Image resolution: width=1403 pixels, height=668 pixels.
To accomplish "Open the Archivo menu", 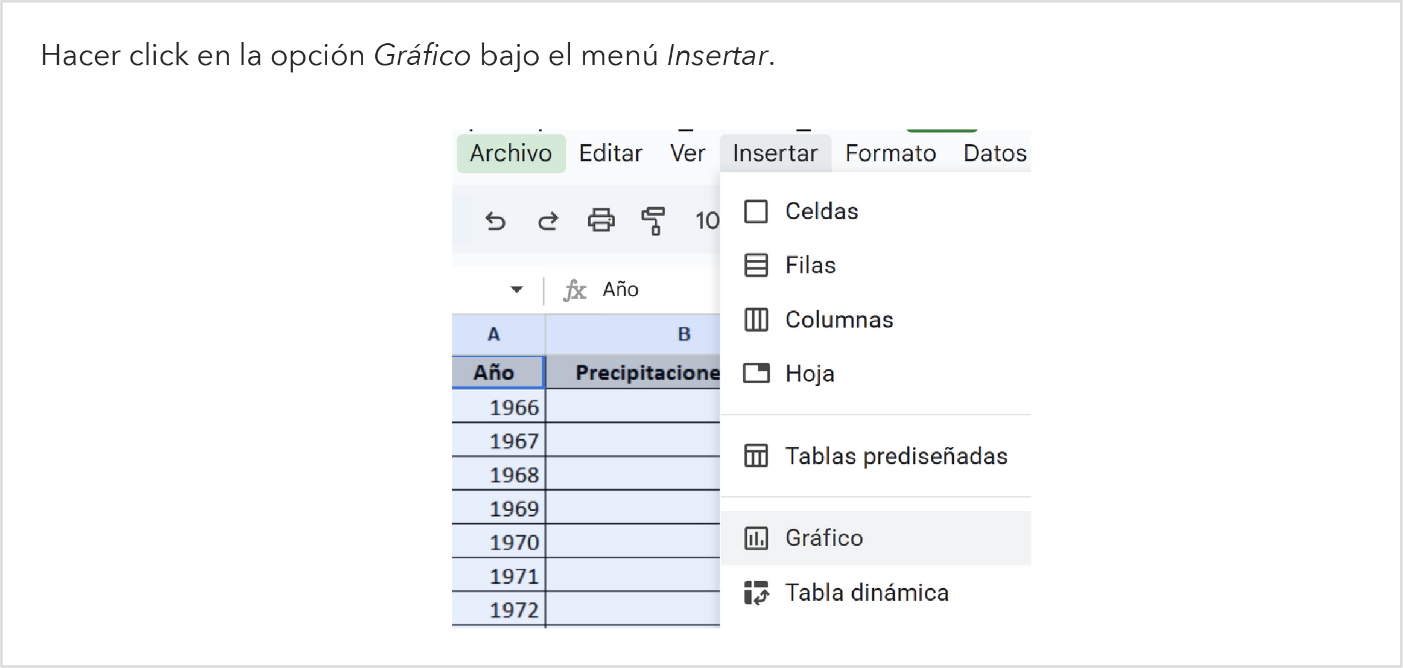I will (511, 154).
